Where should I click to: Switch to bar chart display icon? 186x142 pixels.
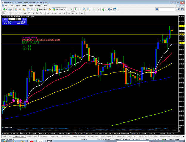71,9
